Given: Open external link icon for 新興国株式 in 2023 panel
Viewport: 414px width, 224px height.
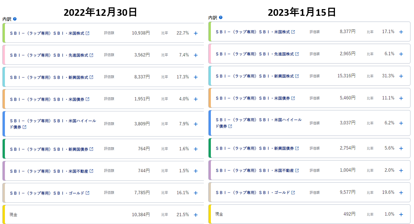Looking at the screenshot, I should pyautogui.click(x=297, y=76).
